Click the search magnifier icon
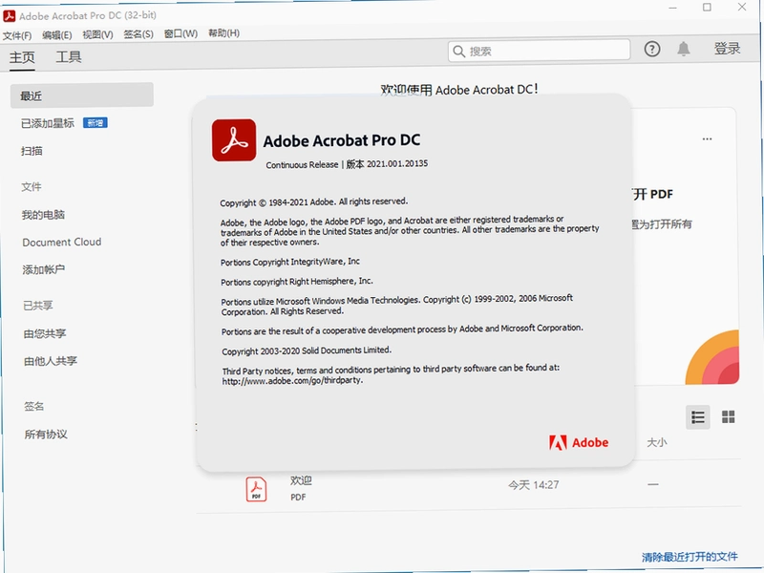Screen dimensions: 764x573 (x=458, y=52)
